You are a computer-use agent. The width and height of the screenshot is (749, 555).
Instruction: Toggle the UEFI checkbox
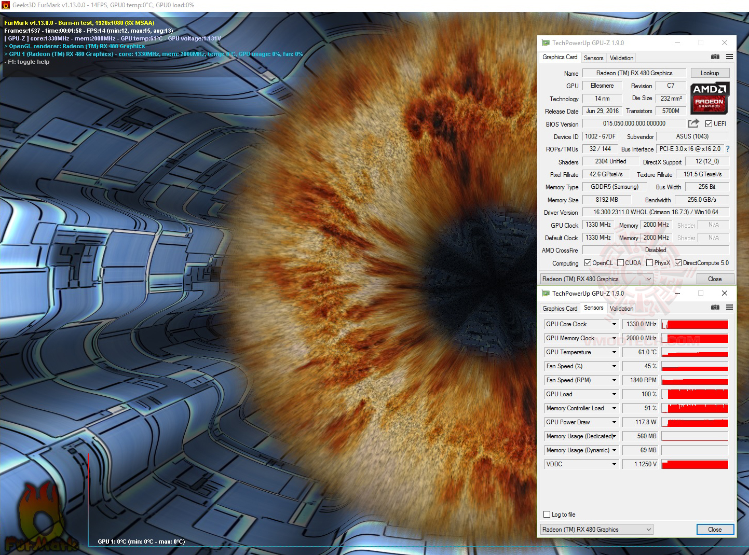click(x=709, y=124)
